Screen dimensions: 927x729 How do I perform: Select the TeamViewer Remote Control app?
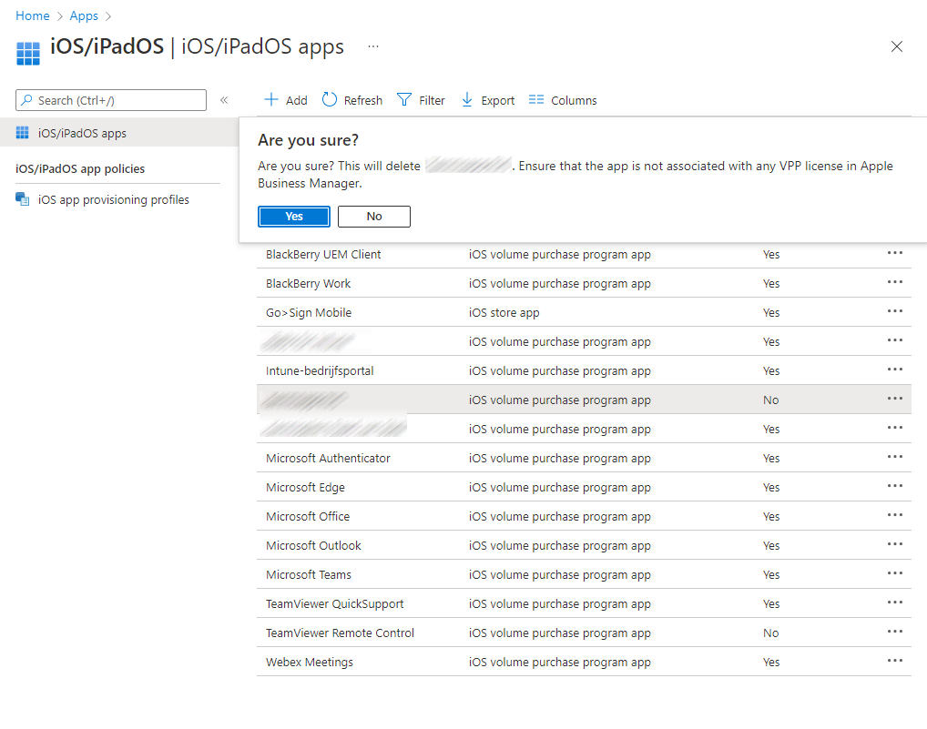click(340, 633)
